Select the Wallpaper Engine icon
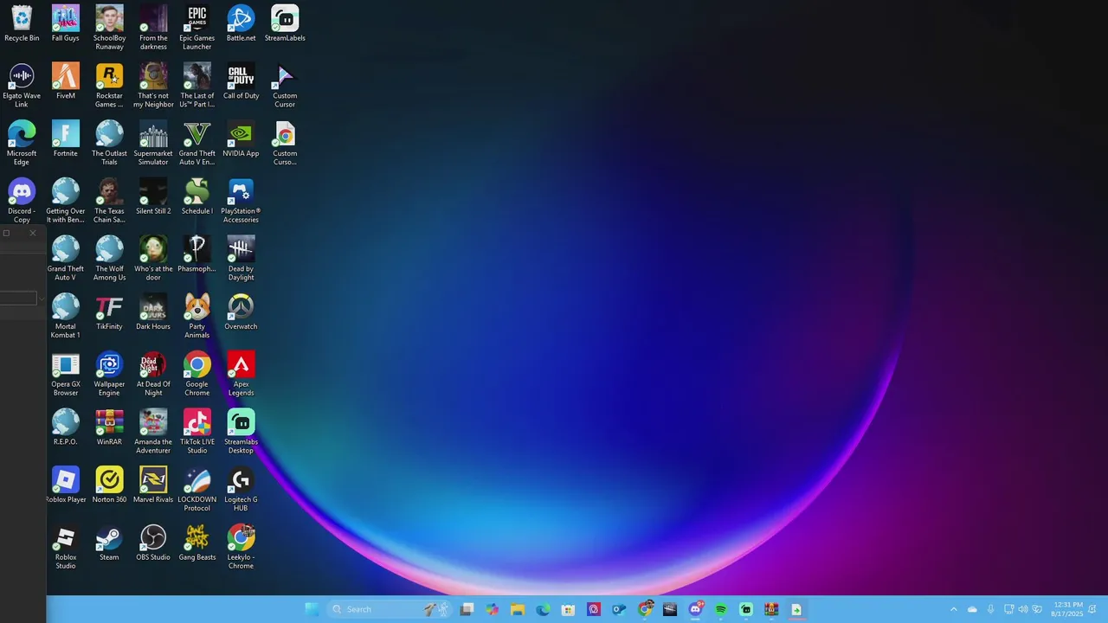This screenshot has width=1108, height=623. tap(109, 374)
